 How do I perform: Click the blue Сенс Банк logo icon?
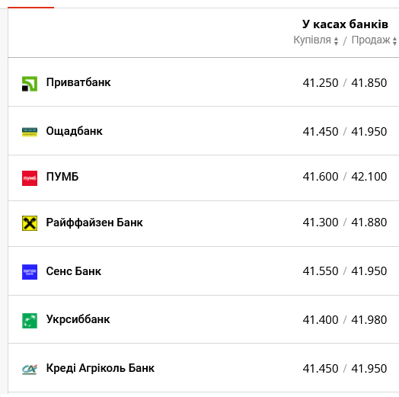click(x=30, y=272)
